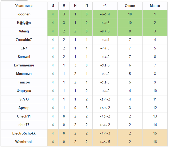Viewport: 169px width, 147px height.
Task: Click the Очков column header
Action: (130, 6)
